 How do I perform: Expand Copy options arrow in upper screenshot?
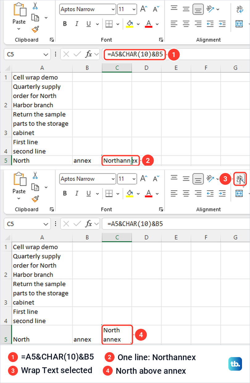pyautogui.click(x=46, y=18)
